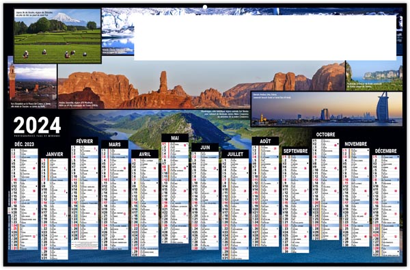Select the Dubai skyline sunset photo
410x270 pixels.
[x=327, y=109]
